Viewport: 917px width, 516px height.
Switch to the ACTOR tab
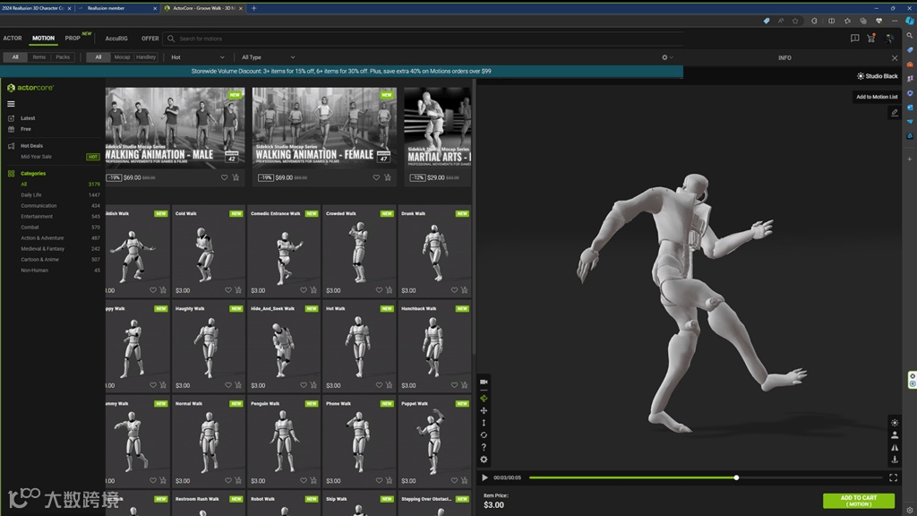coord(13,39)
